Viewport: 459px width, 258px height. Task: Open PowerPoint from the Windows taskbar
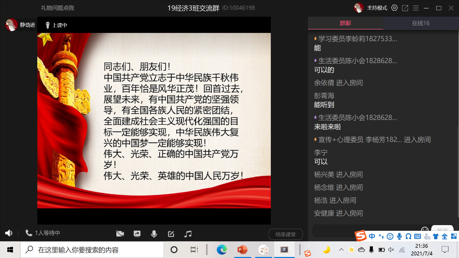pyautogui.click(x=242, y=250)
